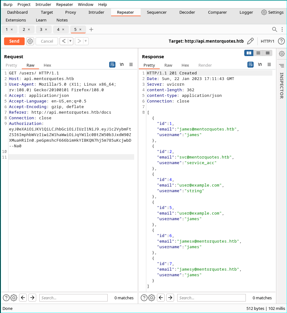Go back in request history

coord(64,41)
